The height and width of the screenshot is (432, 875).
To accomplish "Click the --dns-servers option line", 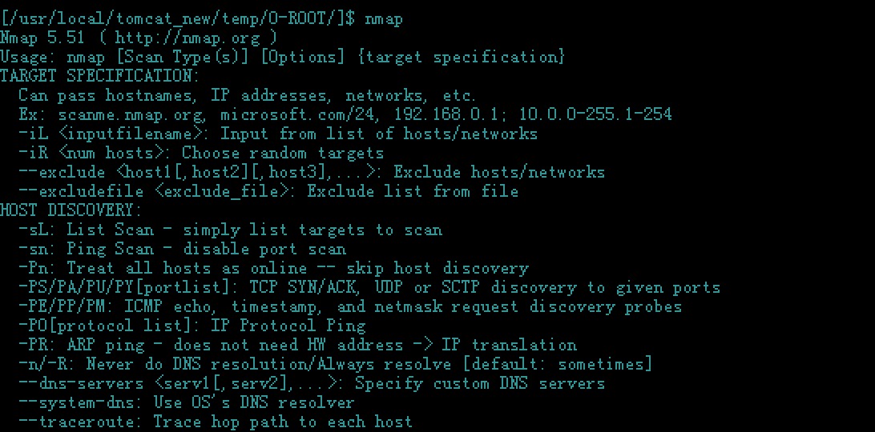I will [x=312, y=383].
